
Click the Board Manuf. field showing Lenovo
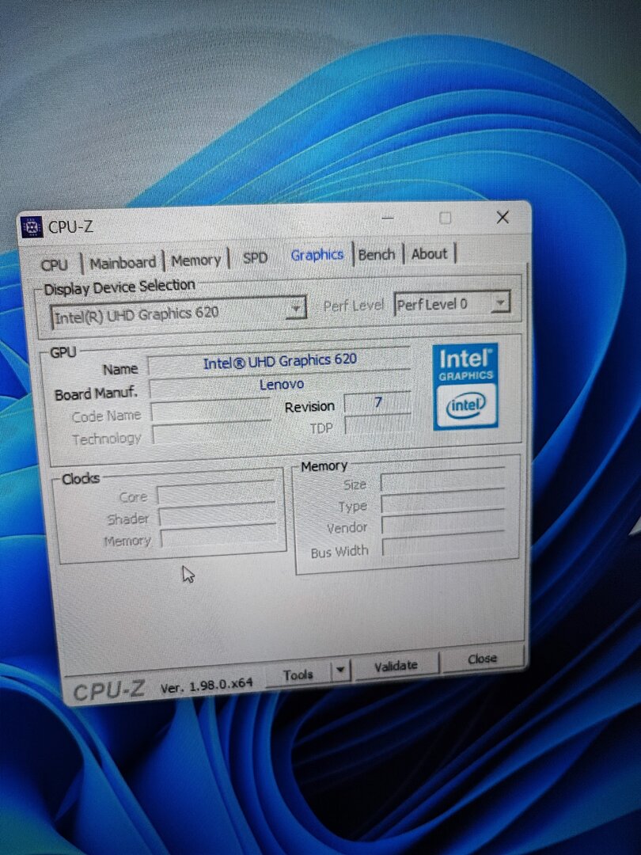pyautogui.click(x=280, y=386)
